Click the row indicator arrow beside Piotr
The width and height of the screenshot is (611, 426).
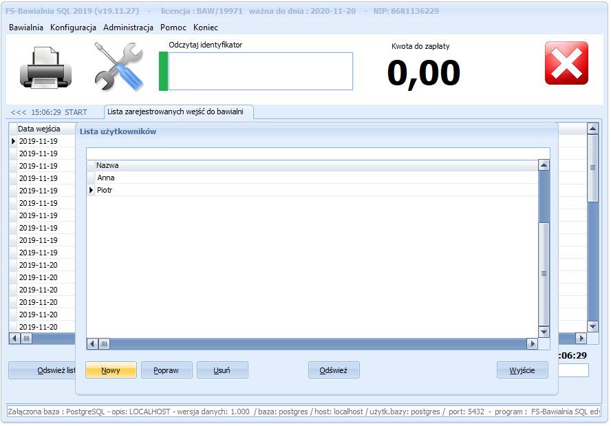(x=92, y=190)
